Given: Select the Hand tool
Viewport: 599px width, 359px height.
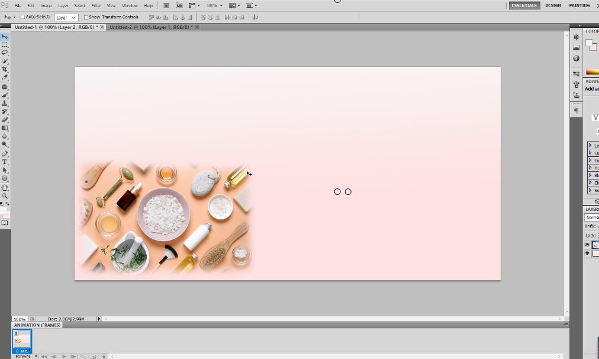Looking at the screenshot, I should point(5,188).
